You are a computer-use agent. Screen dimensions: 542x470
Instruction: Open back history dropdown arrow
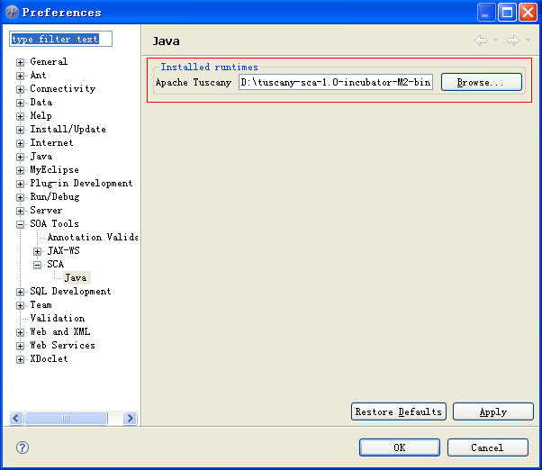point(496,41)
